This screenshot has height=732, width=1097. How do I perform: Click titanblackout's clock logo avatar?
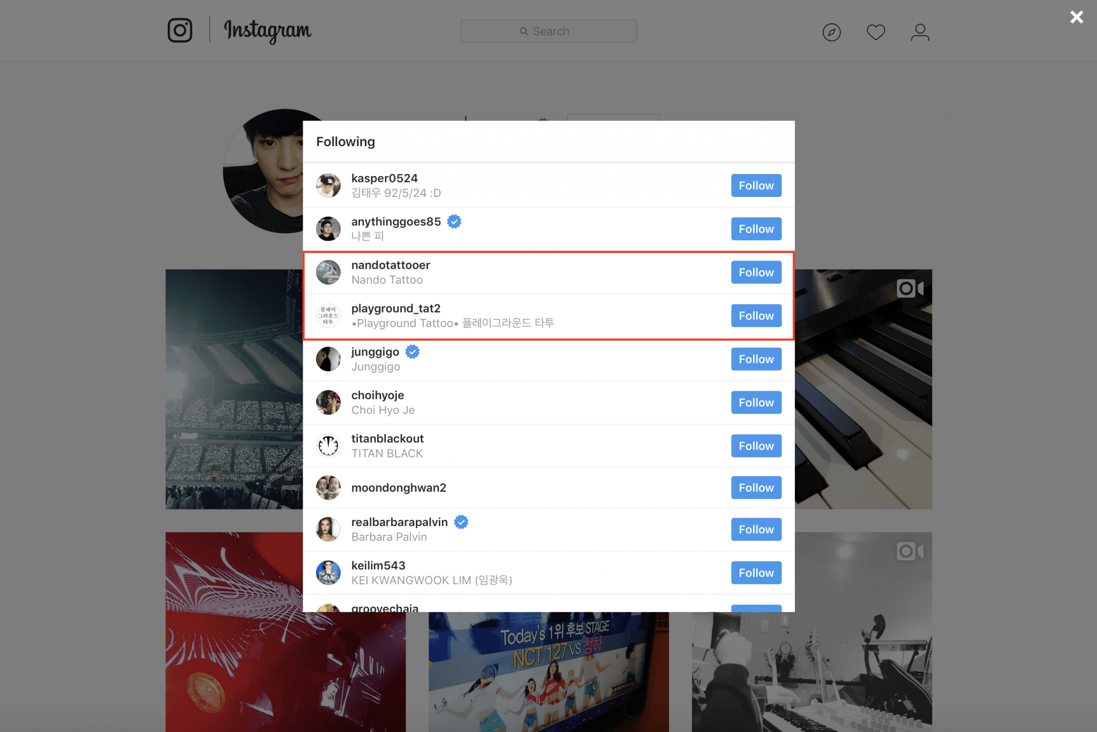(328, 446)
